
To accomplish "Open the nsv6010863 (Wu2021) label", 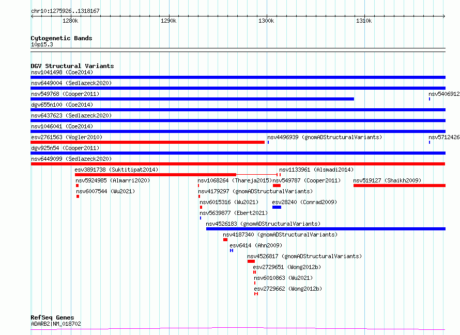I will click(x=283, y=278).
